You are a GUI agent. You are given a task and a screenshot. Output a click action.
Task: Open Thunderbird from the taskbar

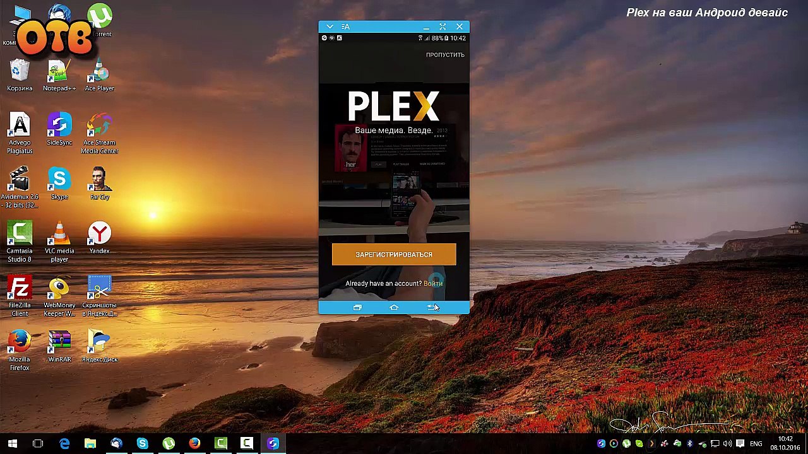point(116,444)
